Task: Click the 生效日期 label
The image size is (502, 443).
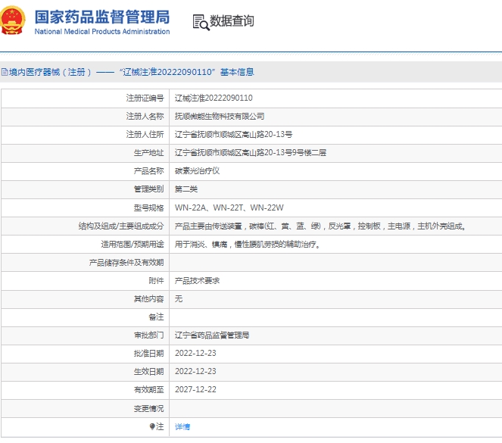Action: click(x=148, y=372)
